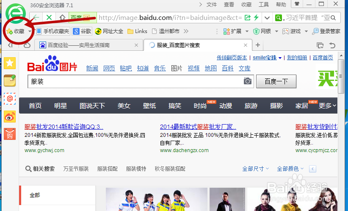Image resolution: width=348 pixels, height=211 pixels.
Task: Open the sidebar email @ icon
Action: [x=10, y=99]
